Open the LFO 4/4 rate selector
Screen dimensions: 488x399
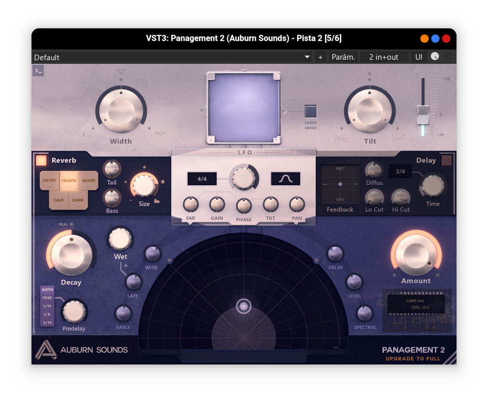tap(202, 179)
